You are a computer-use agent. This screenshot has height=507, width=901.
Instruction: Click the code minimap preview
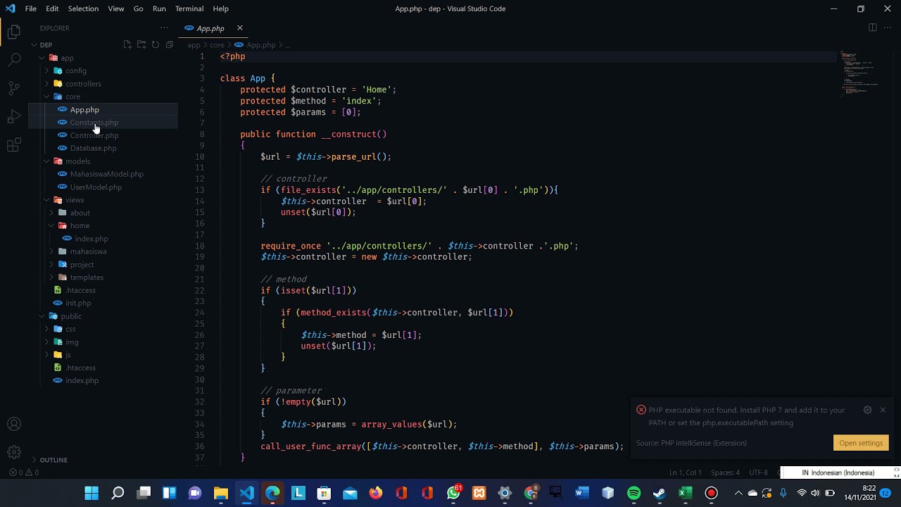859,73
